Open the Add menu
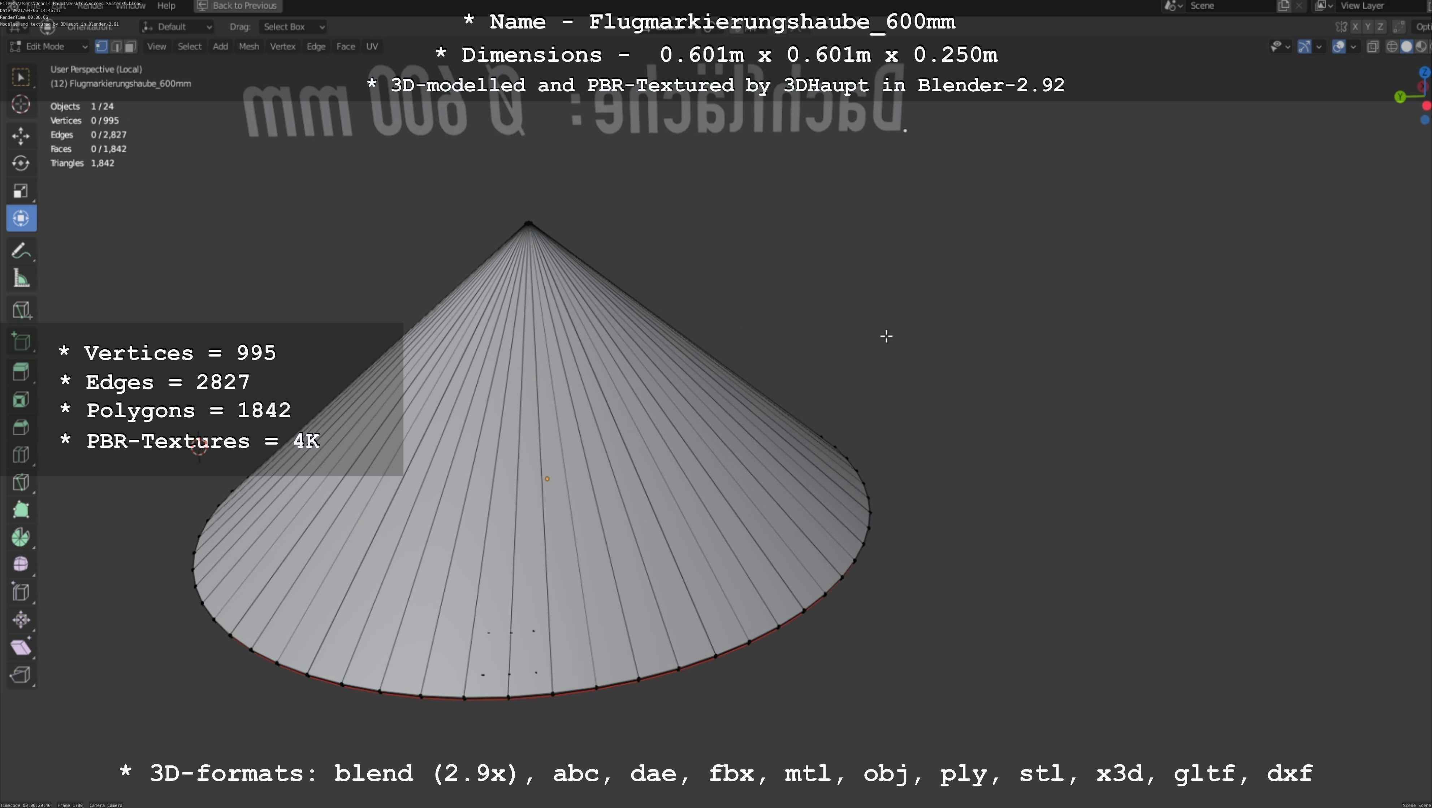1432x808 pixels. (221, 47)
